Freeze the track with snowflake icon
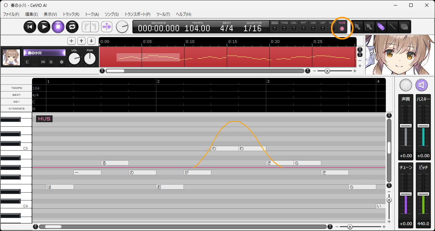The image size is (435, 231). 62,62
